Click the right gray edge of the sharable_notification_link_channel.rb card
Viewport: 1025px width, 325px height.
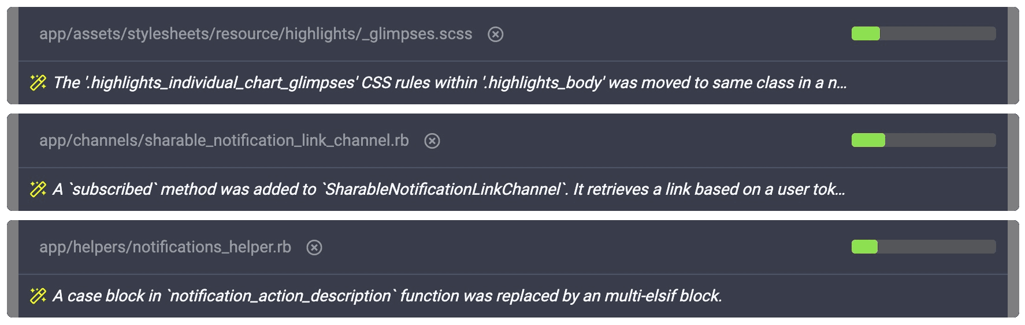pos(1013,162)
